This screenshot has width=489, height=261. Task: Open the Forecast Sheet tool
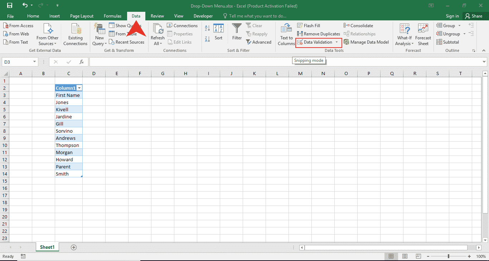423,29
